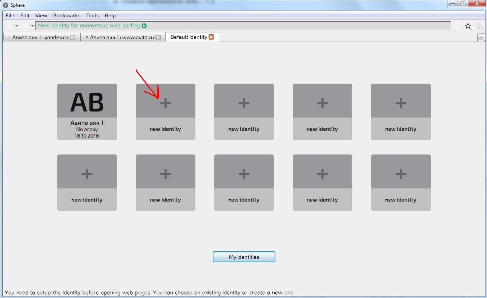487x298 pixels.
Task: Click the new identity card directly below Авито акк 1
Action: coord(87,183)
